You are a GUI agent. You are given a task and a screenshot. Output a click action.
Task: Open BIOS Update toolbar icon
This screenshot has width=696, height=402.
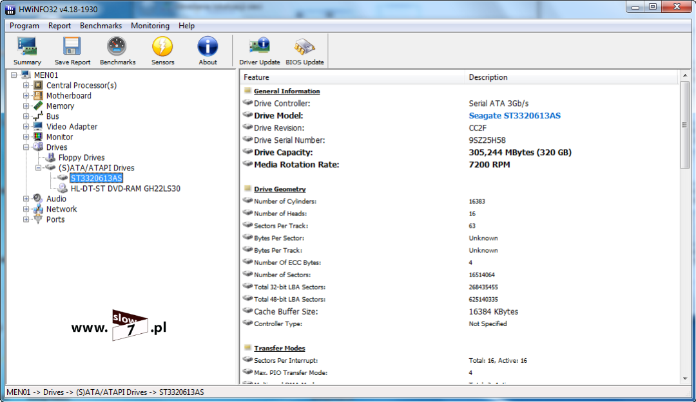pyautogui.click(x=304, y=46)
